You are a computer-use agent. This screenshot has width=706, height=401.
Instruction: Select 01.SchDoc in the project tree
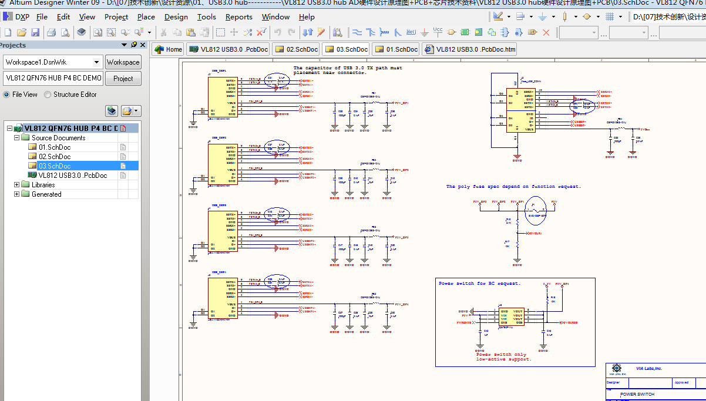[55, 147]
